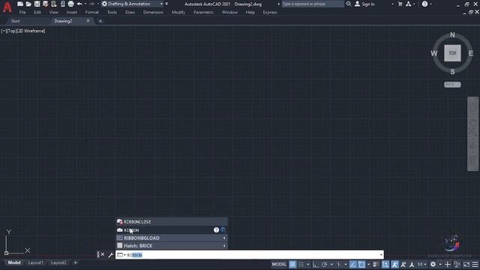This screenshot has height=270, width=480.
Task: Open the Tools menu
Action: [x=112, y=13]
